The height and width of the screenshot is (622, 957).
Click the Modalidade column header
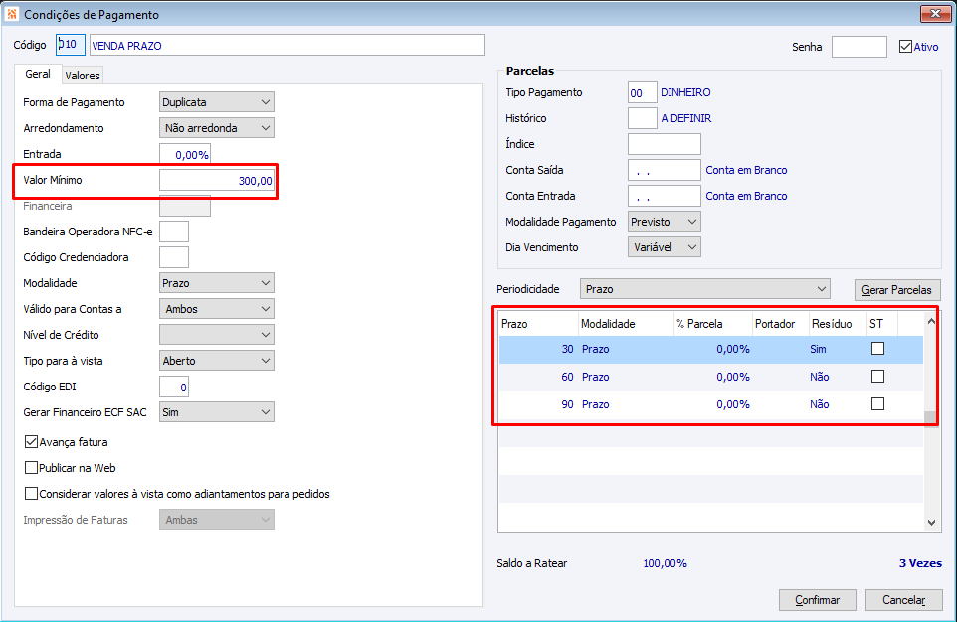(625, 324)
